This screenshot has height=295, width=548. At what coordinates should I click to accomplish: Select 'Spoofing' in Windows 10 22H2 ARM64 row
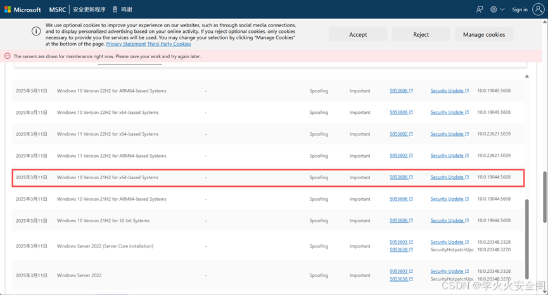[x=319, y=91]
